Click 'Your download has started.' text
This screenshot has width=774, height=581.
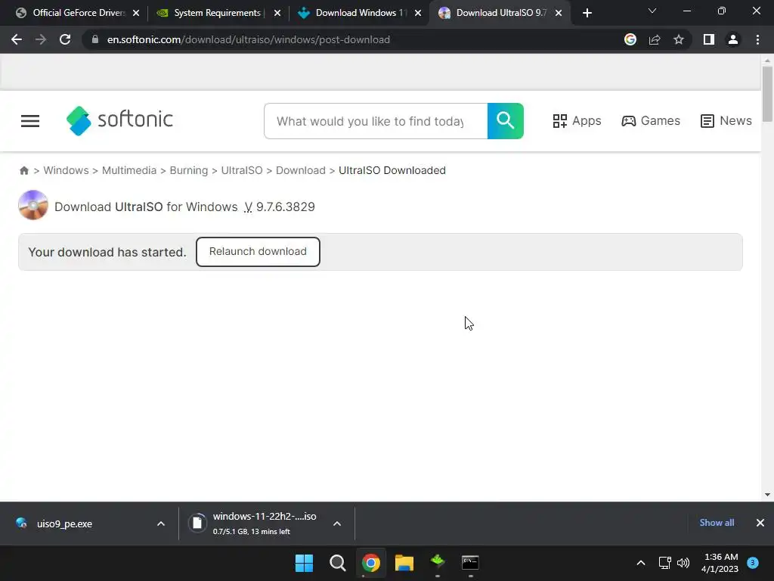(107, 252)
